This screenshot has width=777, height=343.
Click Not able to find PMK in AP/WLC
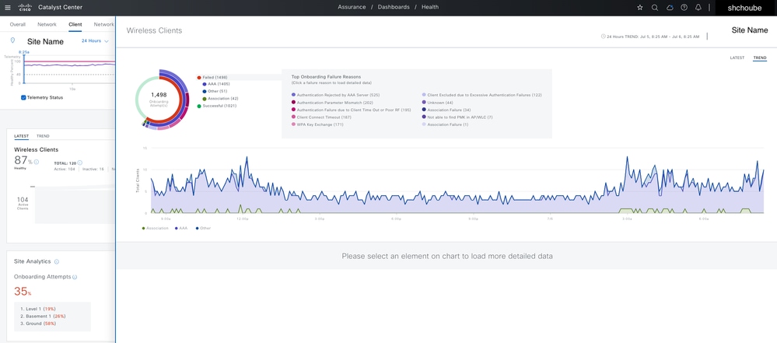[457, 117]
